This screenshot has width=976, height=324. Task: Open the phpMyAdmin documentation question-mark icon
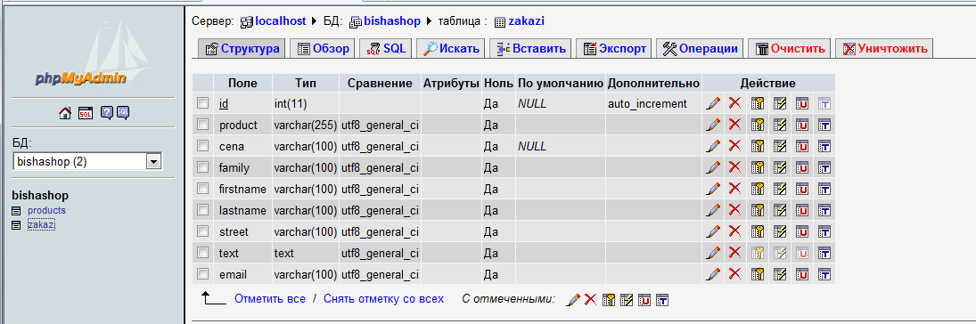[106, 112]
